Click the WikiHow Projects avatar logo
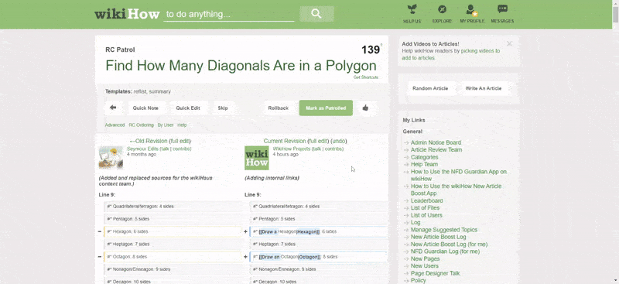Screen dimensions: 619x284 (257, 158)
